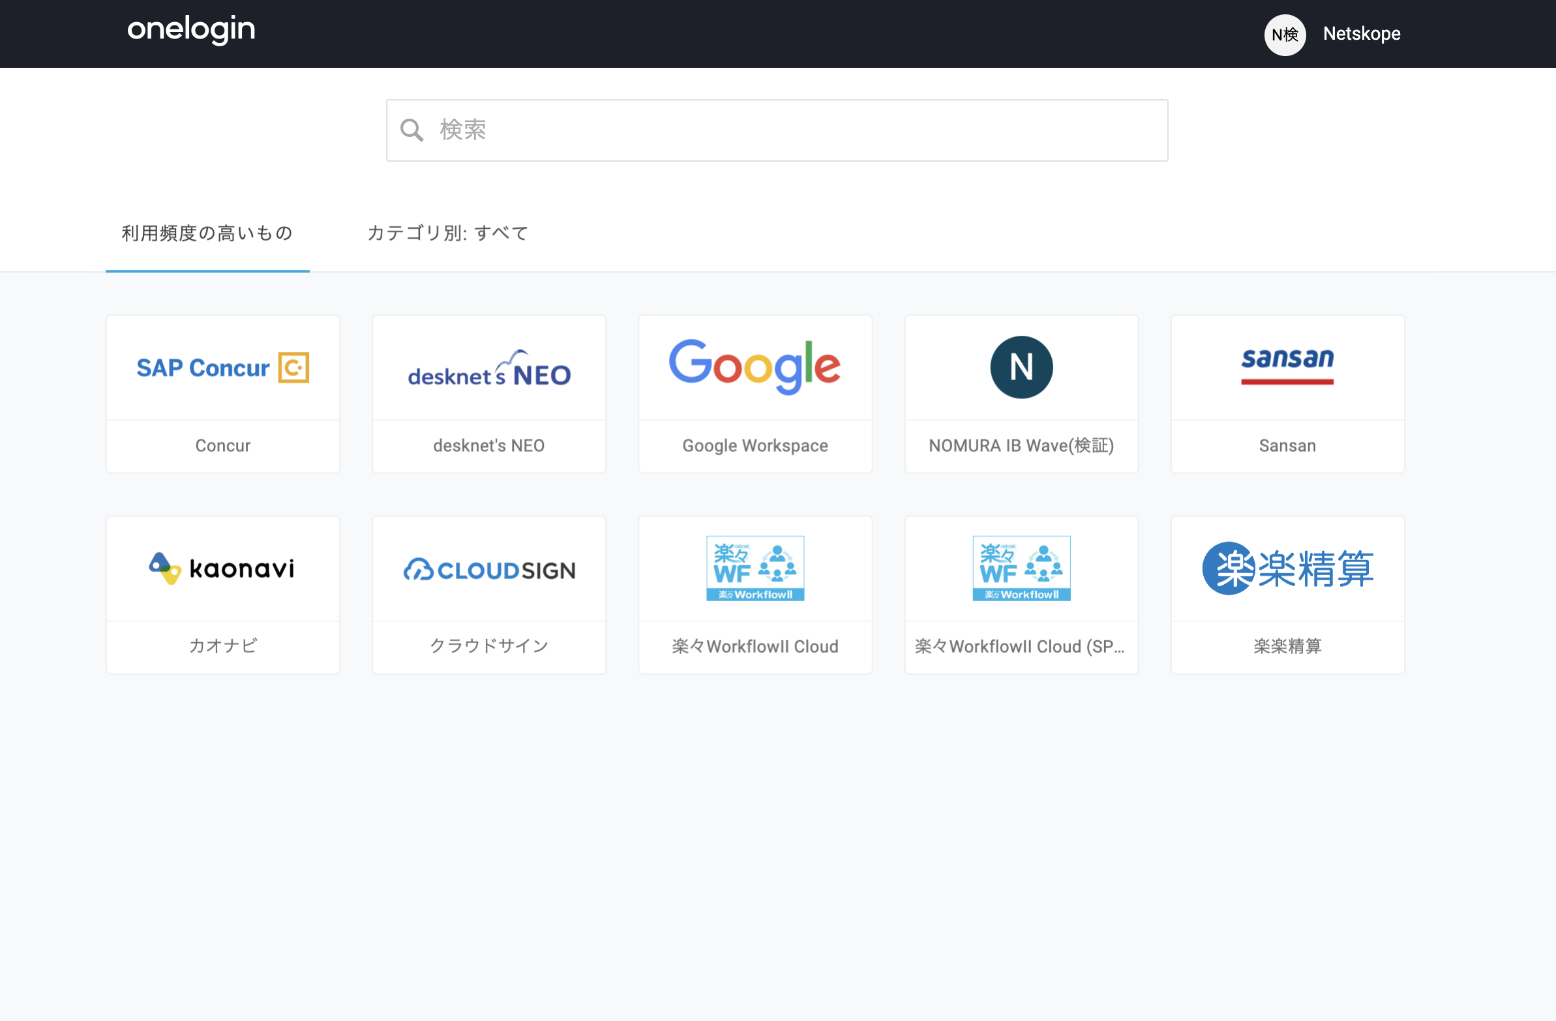This screenshot has height=1021, width=1556.
Task: Launch 楽々WorkflowII Cloud (SP...) icon tile
Action: point(1021,568)
